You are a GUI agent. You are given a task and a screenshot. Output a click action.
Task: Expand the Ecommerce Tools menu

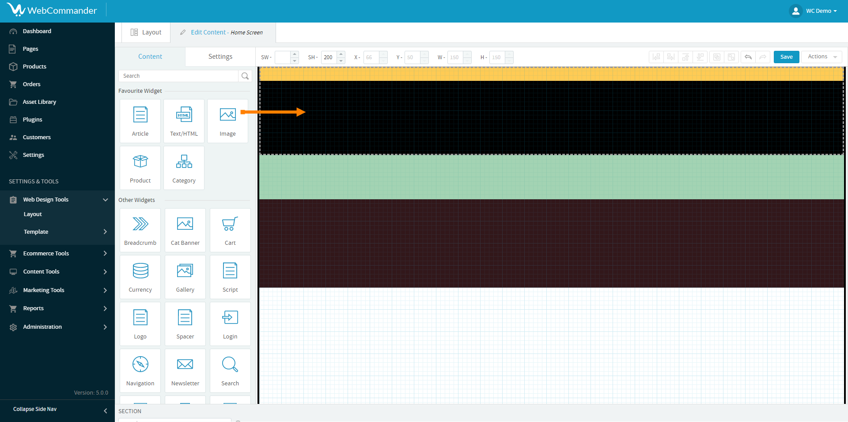click(57, 254)
